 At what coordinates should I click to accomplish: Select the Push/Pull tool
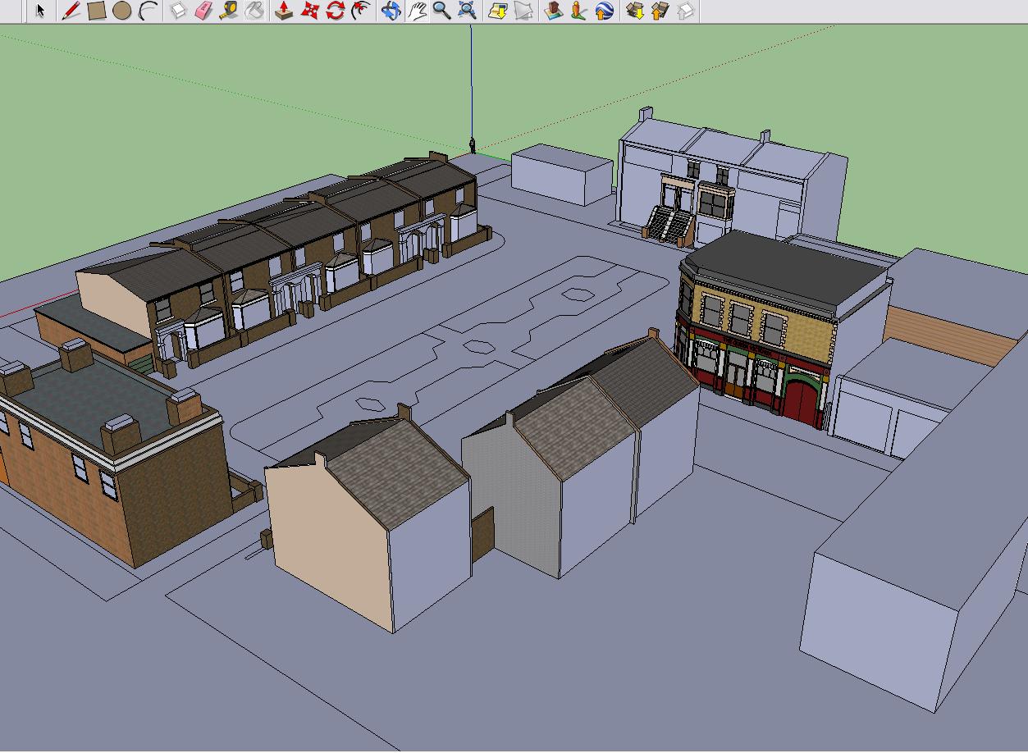284,11
